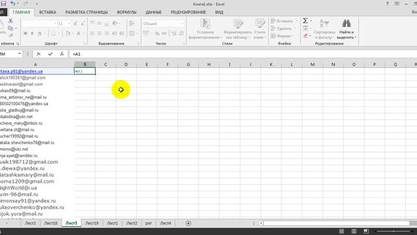The width and height of the screenshot is (417, 235).
Task: Open Форматировать как таблицу gallery
Action: coord(238,29)
